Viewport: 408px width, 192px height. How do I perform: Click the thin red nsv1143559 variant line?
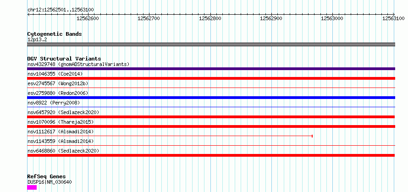coord(211,146)
